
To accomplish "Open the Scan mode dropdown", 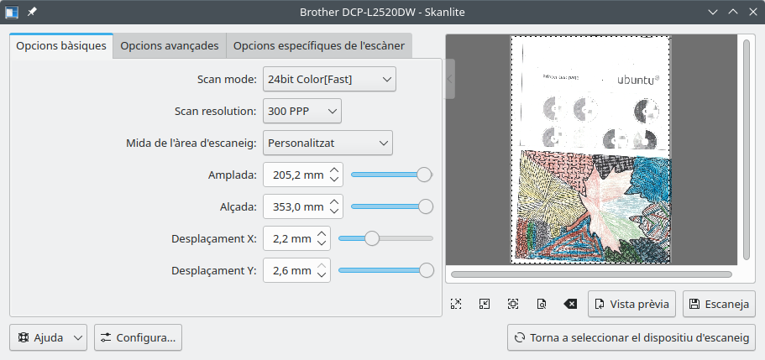I will (x=328, y=79).
